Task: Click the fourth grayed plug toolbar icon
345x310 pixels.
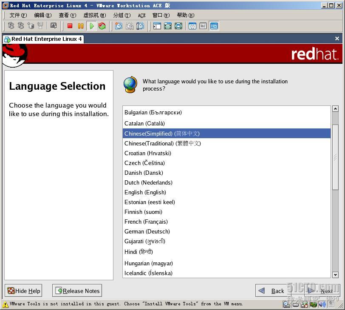Action: 40,26
